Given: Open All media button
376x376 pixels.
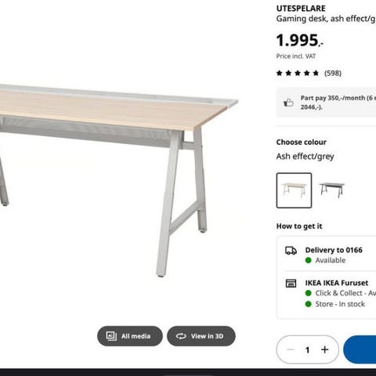Looking at the screenshot, I should 130,336.
